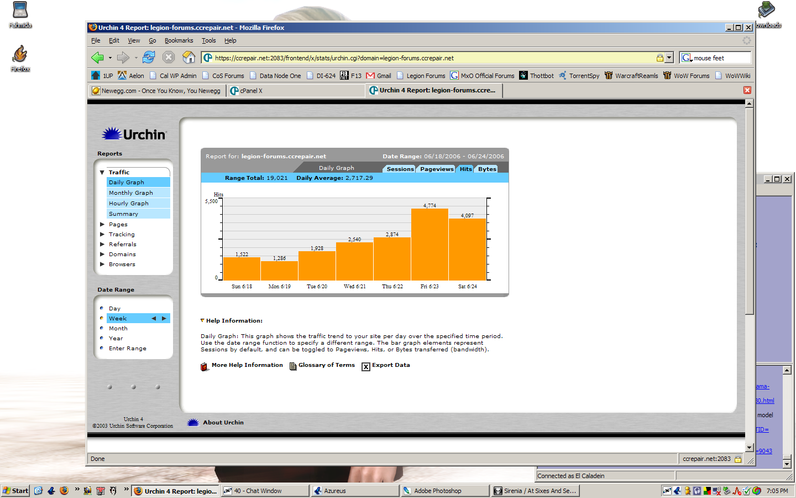Open the address bar history dropdown
Image resolution: width=796 pixels, height=498 pixels.
click(x=669, y=58)
